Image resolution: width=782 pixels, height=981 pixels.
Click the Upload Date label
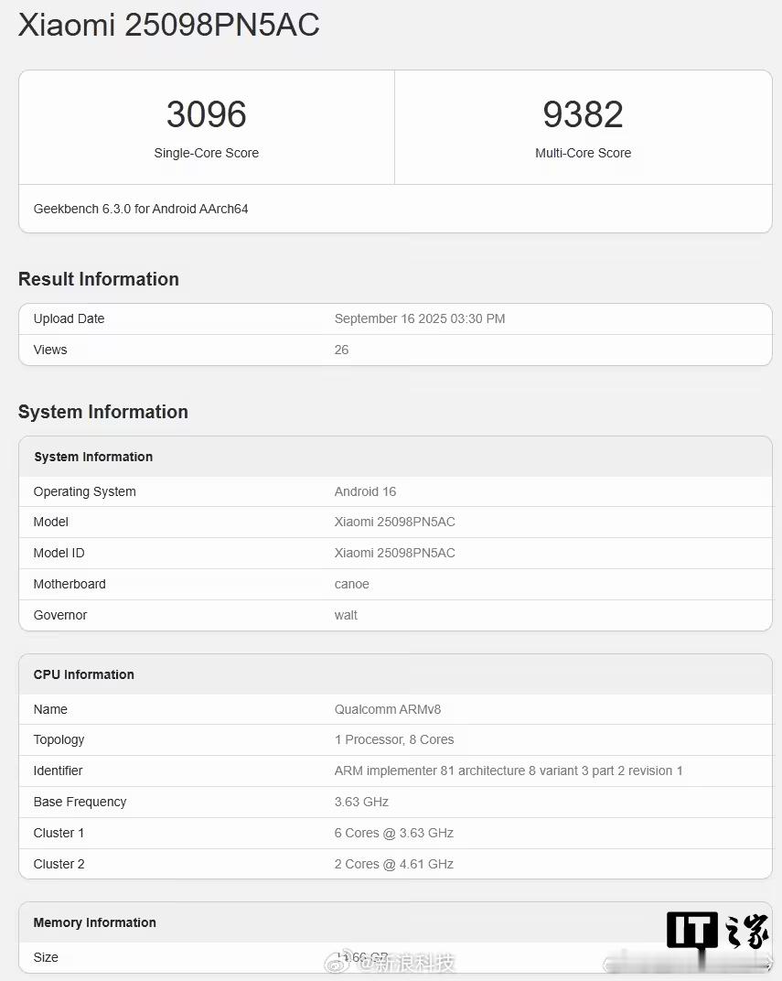69,318
